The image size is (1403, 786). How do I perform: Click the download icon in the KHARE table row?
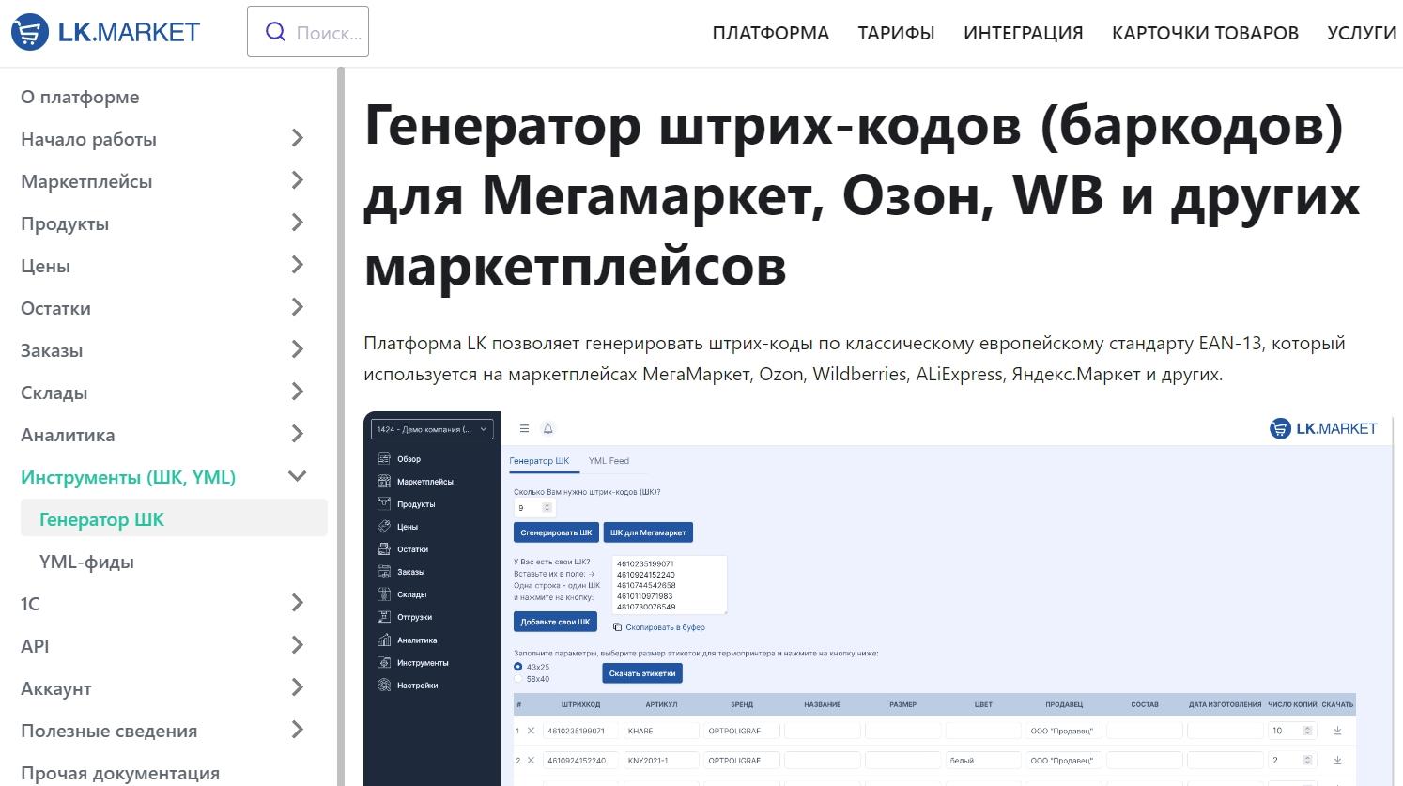[x=1337, y=731]
